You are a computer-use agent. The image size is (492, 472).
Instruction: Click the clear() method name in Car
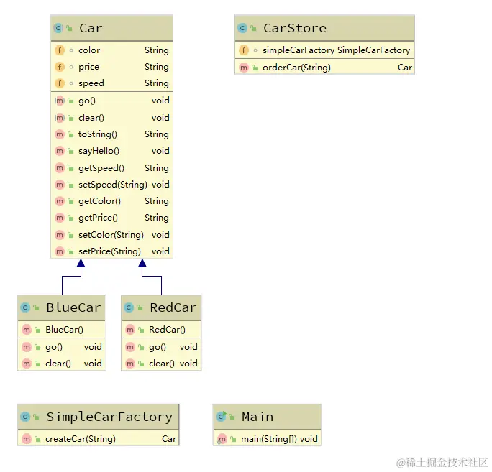pos(91,118)
